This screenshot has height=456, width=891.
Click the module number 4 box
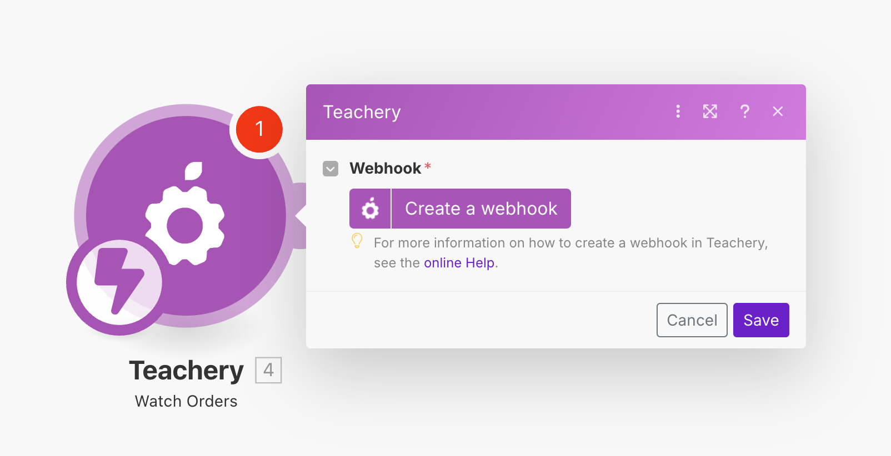268,370
